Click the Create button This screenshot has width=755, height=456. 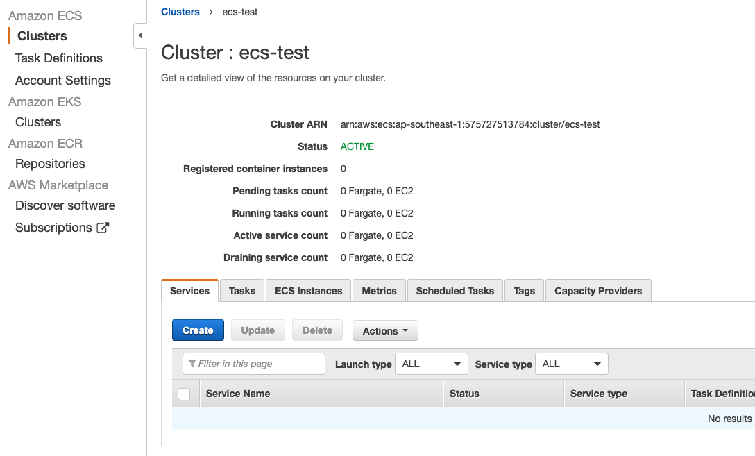(198, 330)
